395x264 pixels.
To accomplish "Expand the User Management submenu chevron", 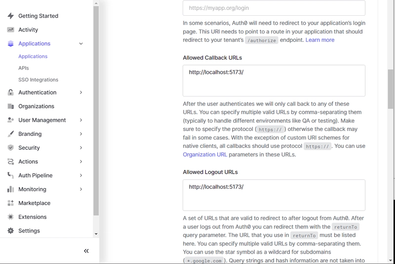I will 81,120.
